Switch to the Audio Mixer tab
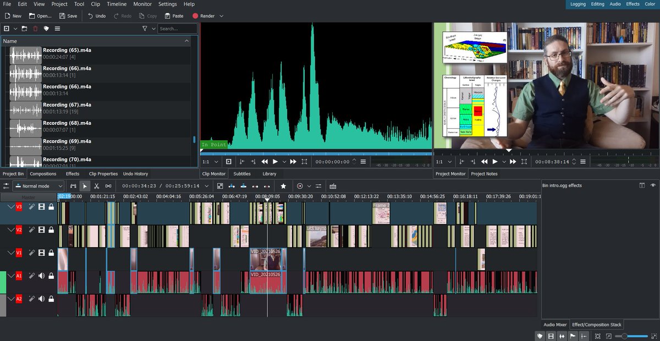The image size is (660, 341). click(x=555, y=324)
